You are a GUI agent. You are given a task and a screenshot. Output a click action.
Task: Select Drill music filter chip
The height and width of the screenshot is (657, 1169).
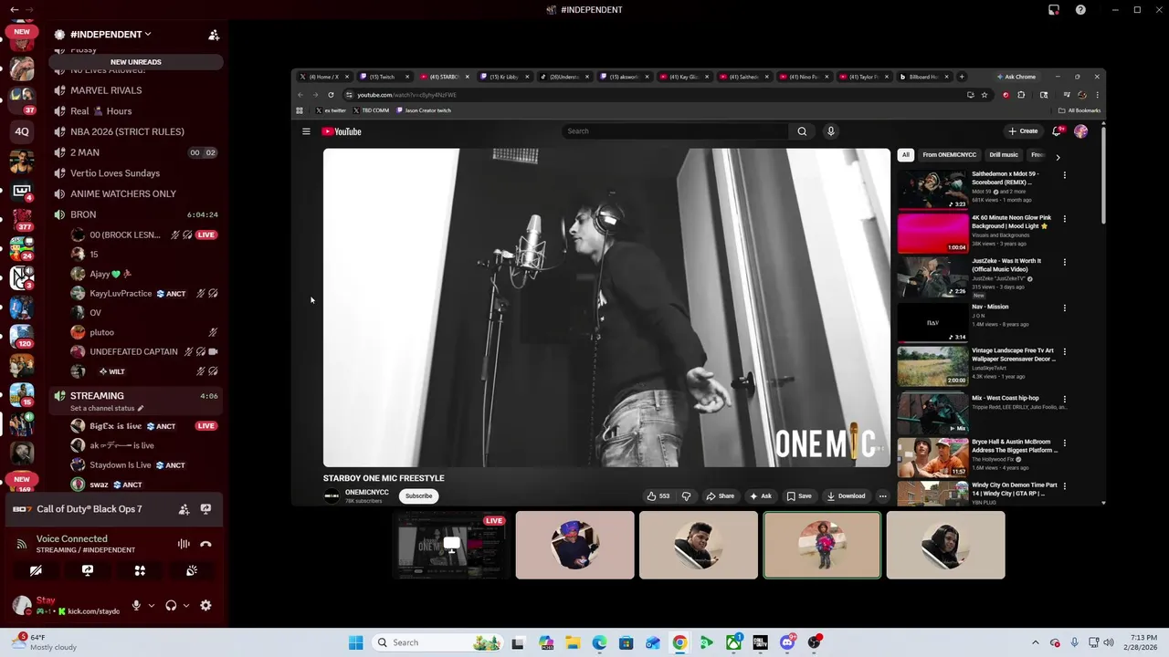click(x=1004, y=155)
